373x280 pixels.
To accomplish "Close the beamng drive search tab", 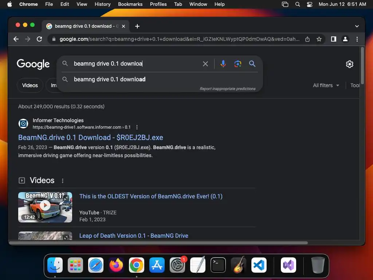I will pyautogui.click(x=123, y=26).
